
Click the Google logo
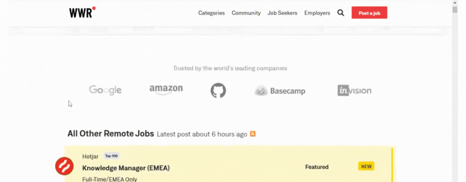105,90
